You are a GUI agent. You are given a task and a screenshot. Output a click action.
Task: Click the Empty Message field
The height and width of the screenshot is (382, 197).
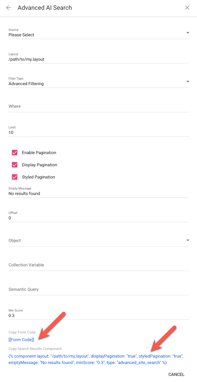point(61,193)
